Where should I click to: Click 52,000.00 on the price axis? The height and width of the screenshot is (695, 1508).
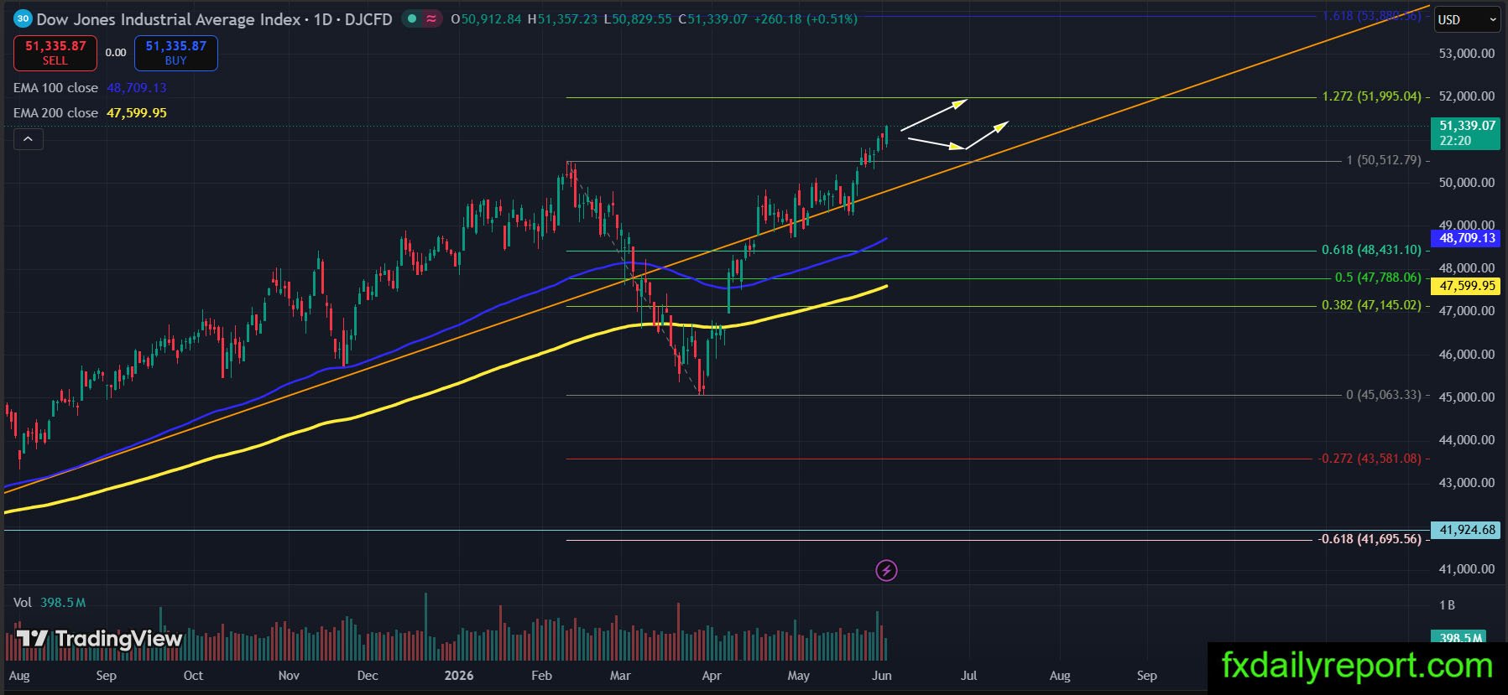point(1467,96)
